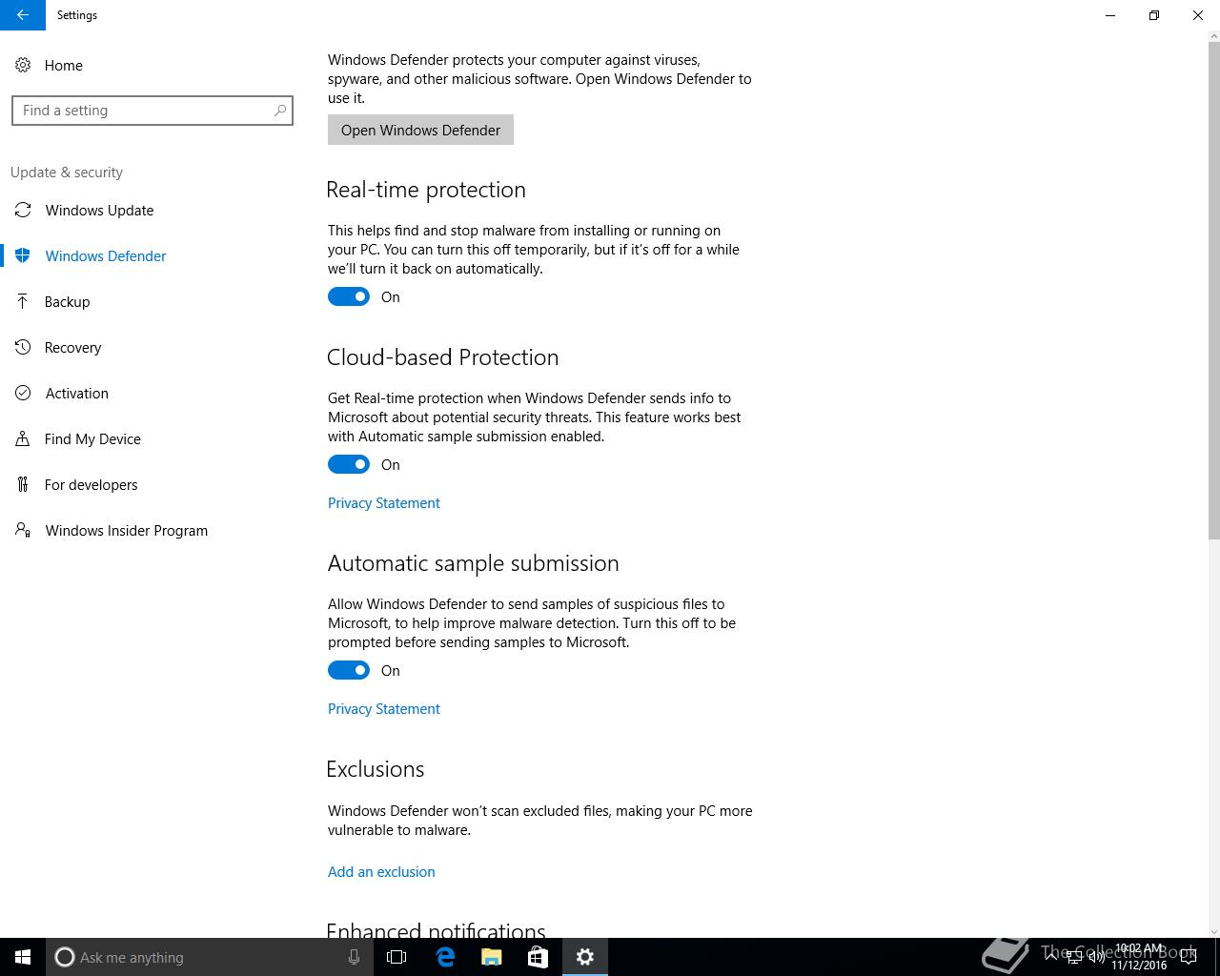Click the Backup upload arrow icon
This screenshot has height=976, width=1220.
pos(23,301)
